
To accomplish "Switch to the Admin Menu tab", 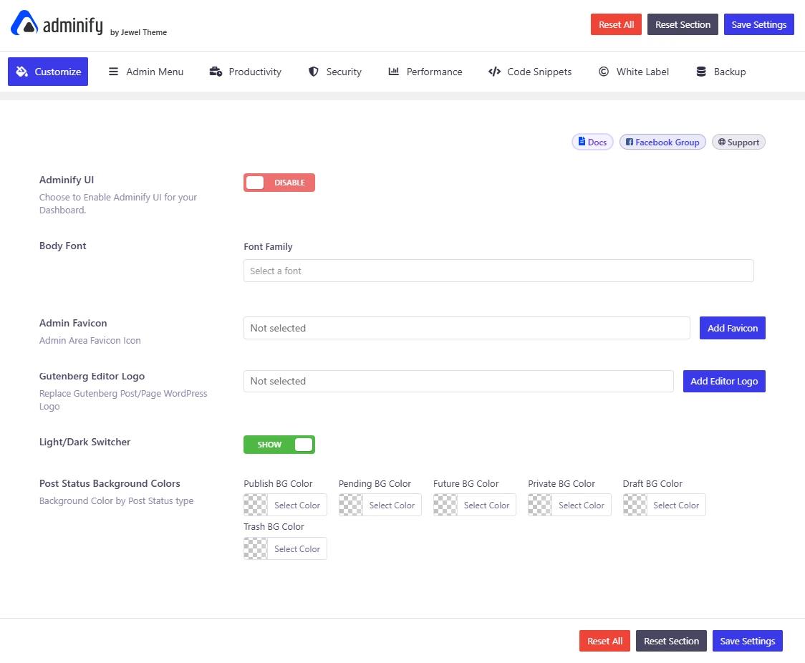I will 146,72.
